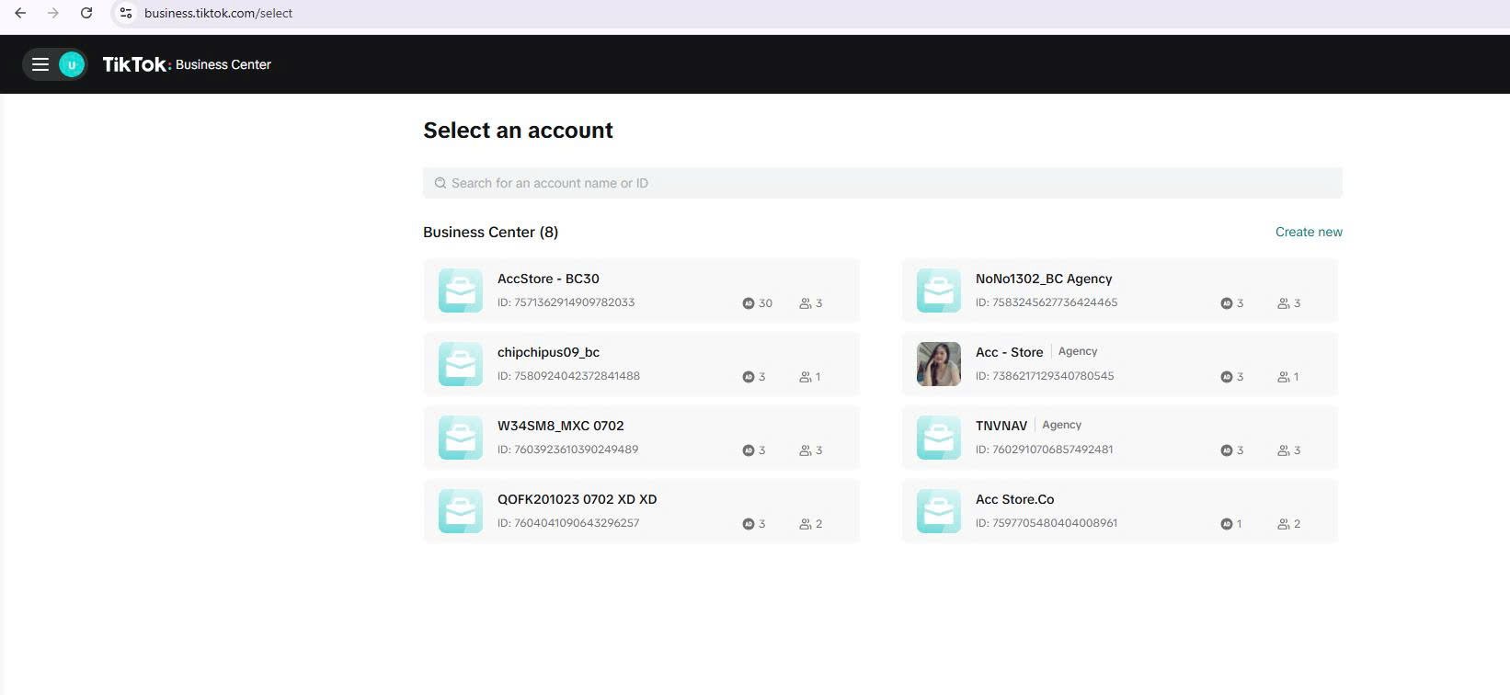Open the hamburger menu in header
The width and height of the screenshot is (1510, 695).
click(x=40, y=64)
